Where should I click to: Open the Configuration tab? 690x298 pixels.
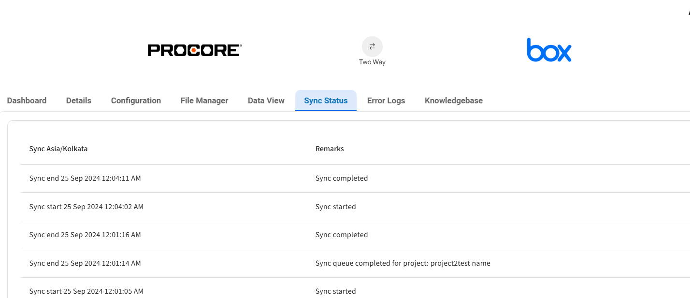136,100
